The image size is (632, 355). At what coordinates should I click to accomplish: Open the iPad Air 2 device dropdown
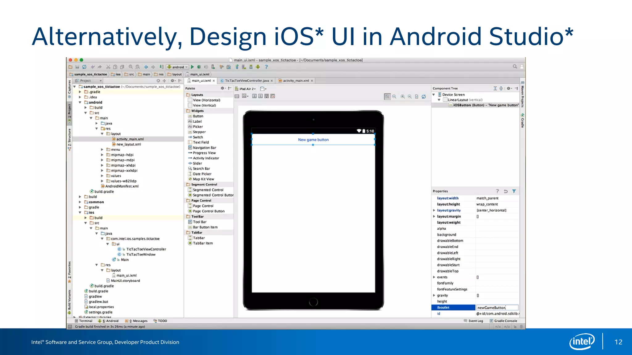pyautogui.click(x=245, y=89)
